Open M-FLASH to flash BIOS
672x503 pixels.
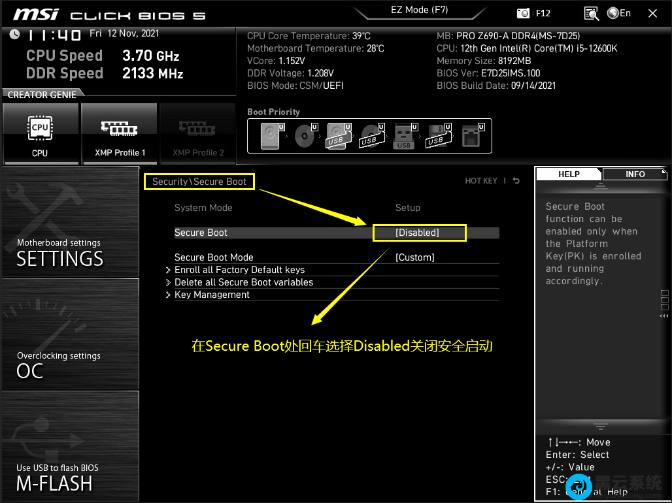70,446
